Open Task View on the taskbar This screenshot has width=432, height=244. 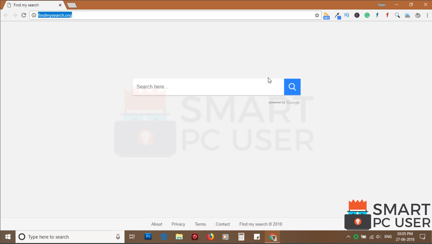[x=132, y=237]
